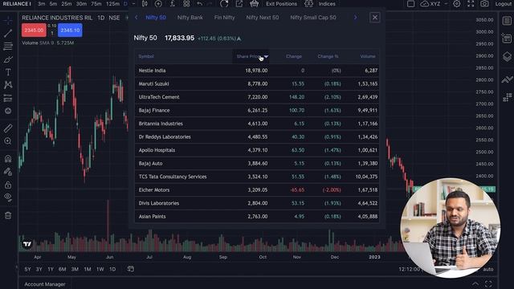
Task: Toggle lock all drawings
Action: (8, 185)
